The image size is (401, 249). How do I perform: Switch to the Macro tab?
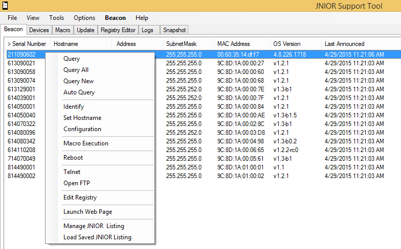point(62,30)
